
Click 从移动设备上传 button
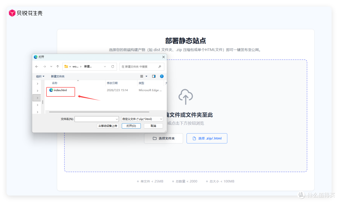click(108, 126)
